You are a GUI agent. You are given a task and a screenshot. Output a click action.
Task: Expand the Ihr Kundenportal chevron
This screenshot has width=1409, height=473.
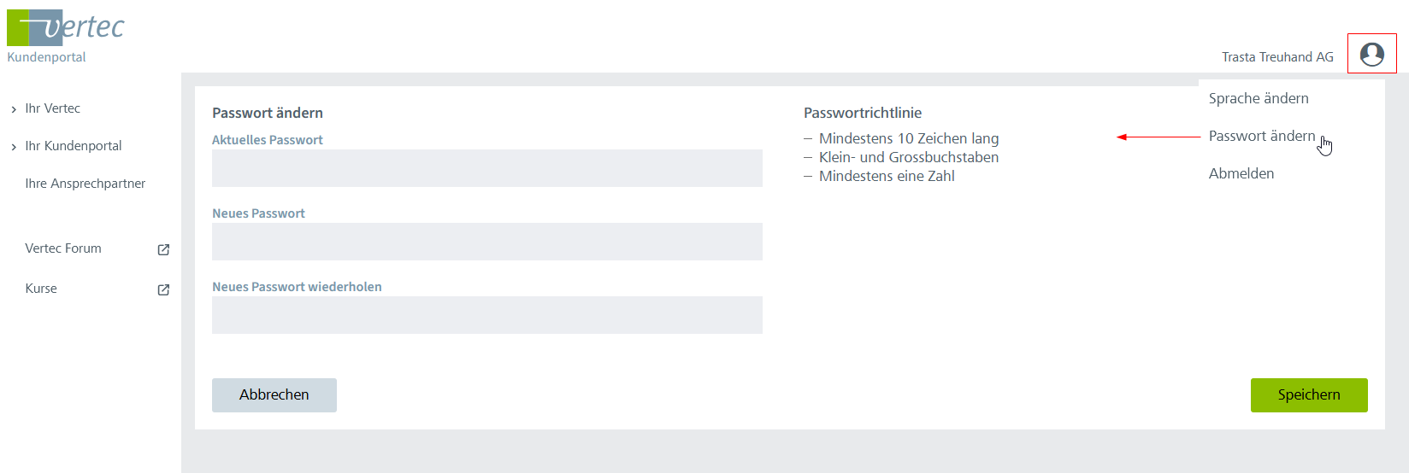[x=14, y=147]
